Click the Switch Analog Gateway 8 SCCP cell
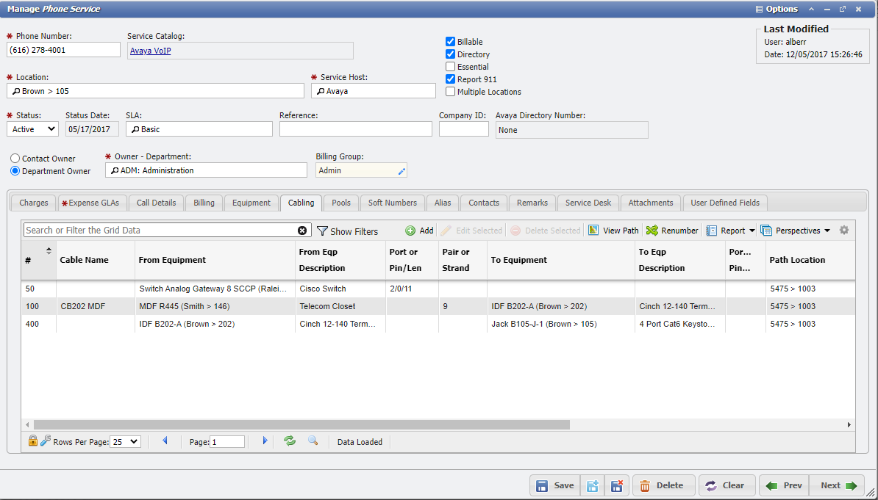The width and height of the screenshot is (878, 500). coord(215,289)
